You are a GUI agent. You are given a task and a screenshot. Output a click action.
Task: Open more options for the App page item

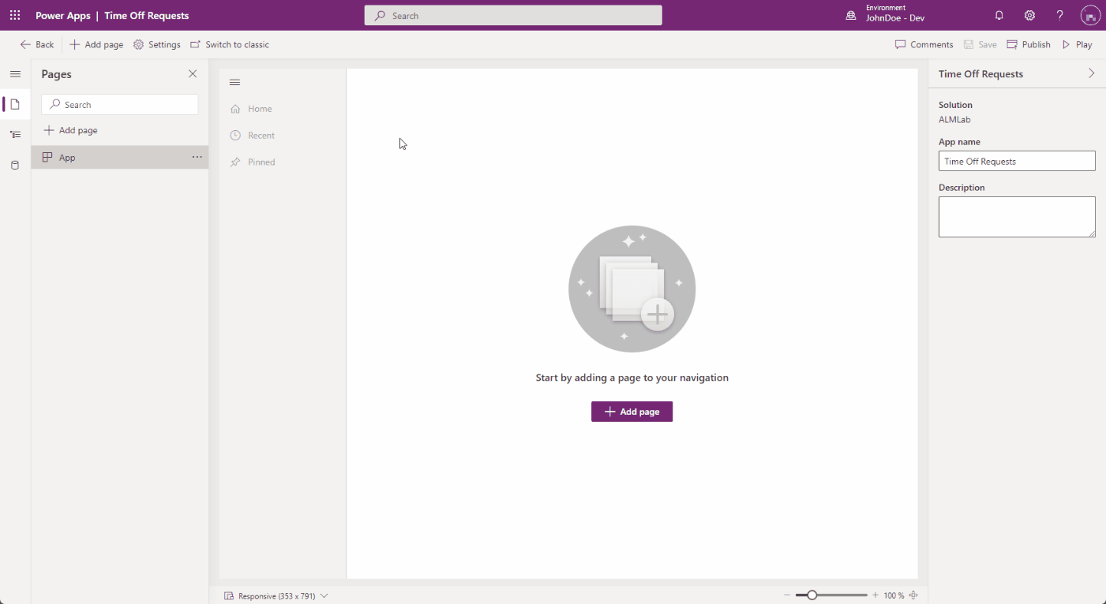click(x=197, y=157)
